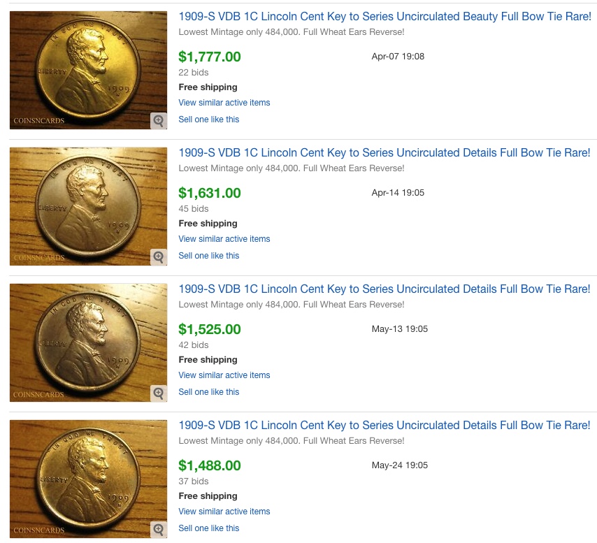Open the listing title above the $1,488.00 price
597x543 pixels.
(384, 425)
